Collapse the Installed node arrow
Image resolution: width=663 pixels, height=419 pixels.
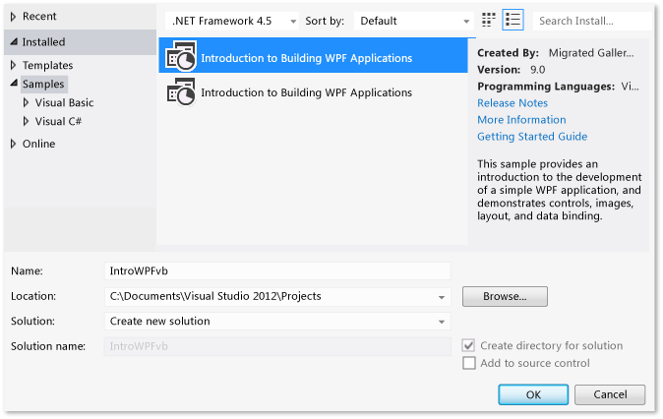14,42
